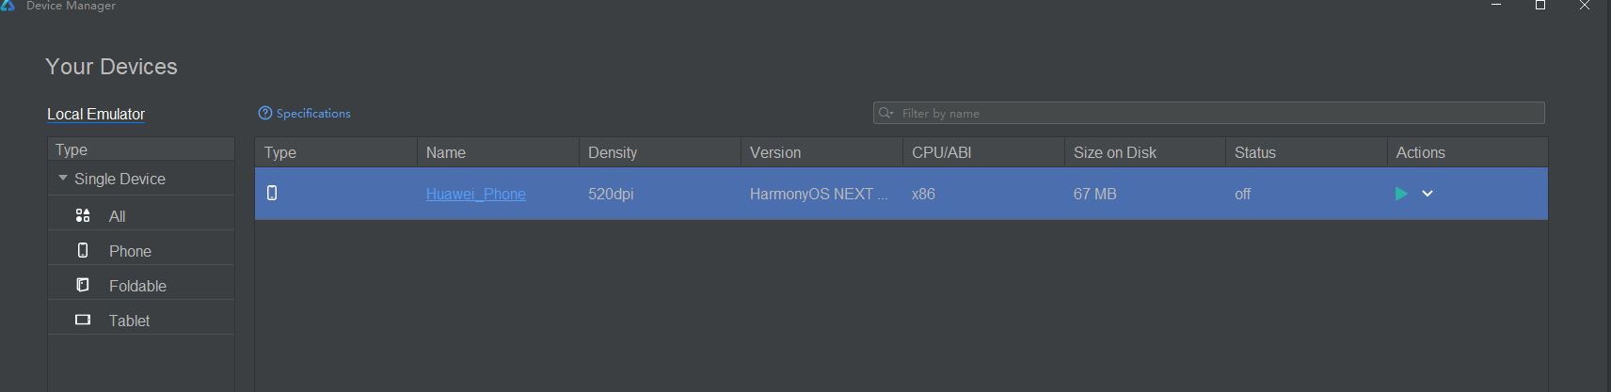1611x392 pixels.
Task: Start the Huawei_Phone emulator with play button
Action: 1401,194
